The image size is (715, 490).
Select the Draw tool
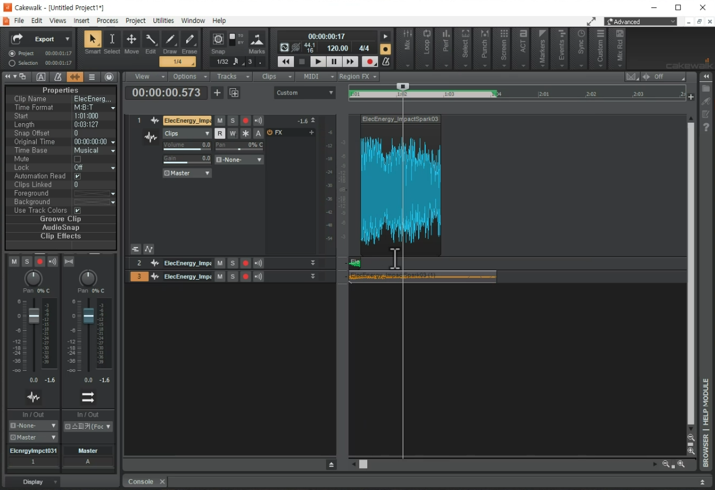tap(170, 39)
